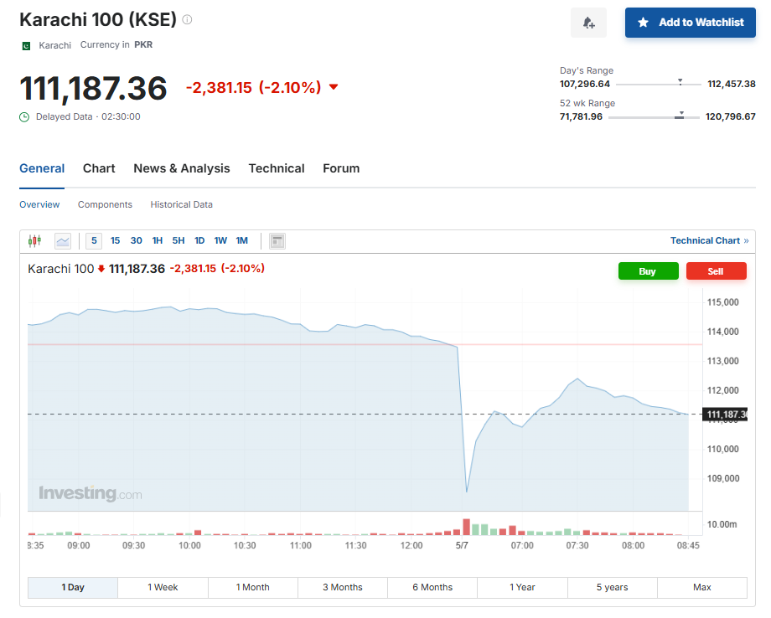Click the 52 wk low 71,781.96
This screenshot has width=771, height=618.
point(581,117)
